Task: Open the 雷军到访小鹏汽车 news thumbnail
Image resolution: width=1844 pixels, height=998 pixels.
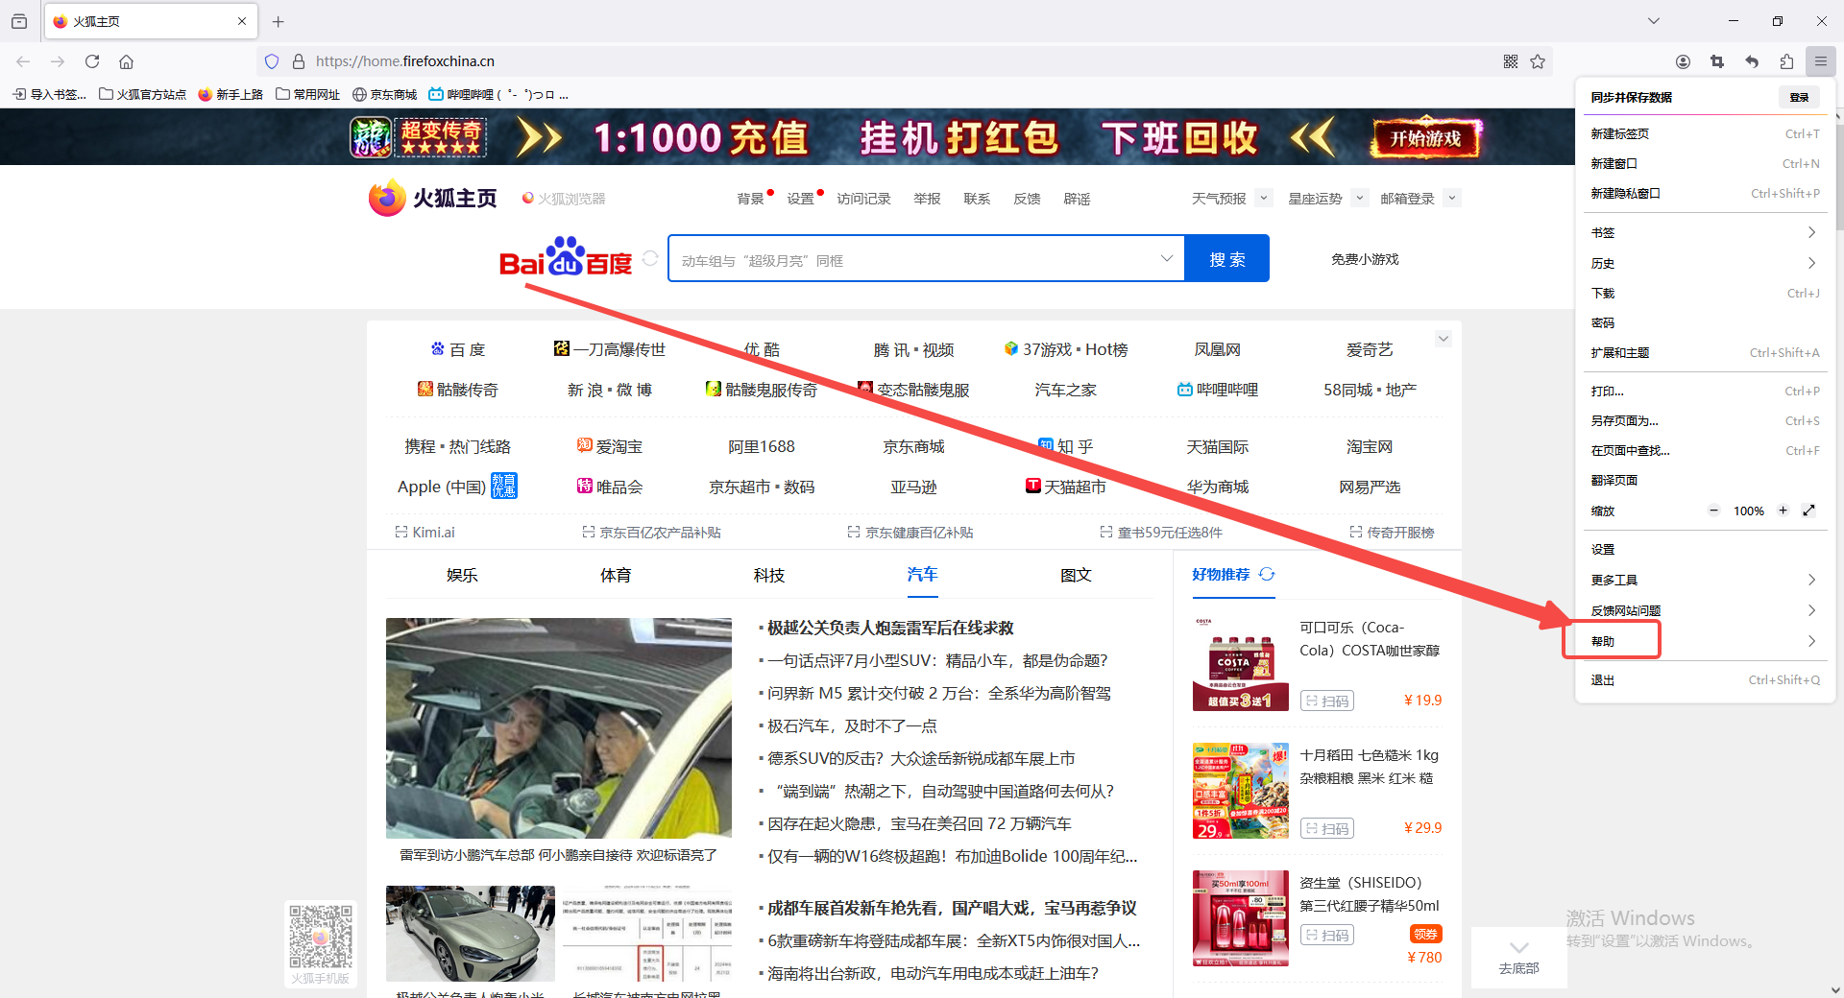Action: coord(559,728)
